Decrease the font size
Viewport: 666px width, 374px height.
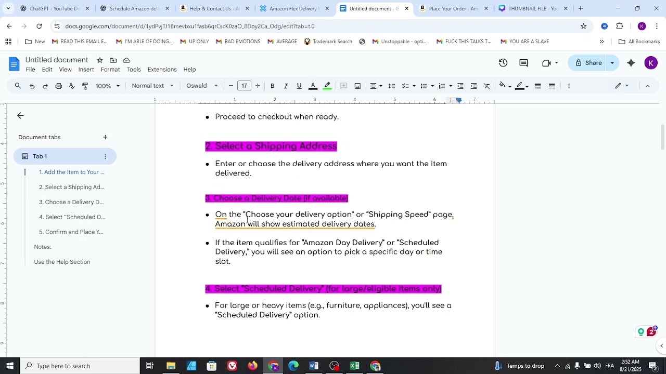pyautogui.click(x=231, y=86)
